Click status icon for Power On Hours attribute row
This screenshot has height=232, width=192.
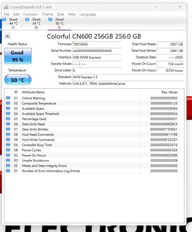click(8, 155)
